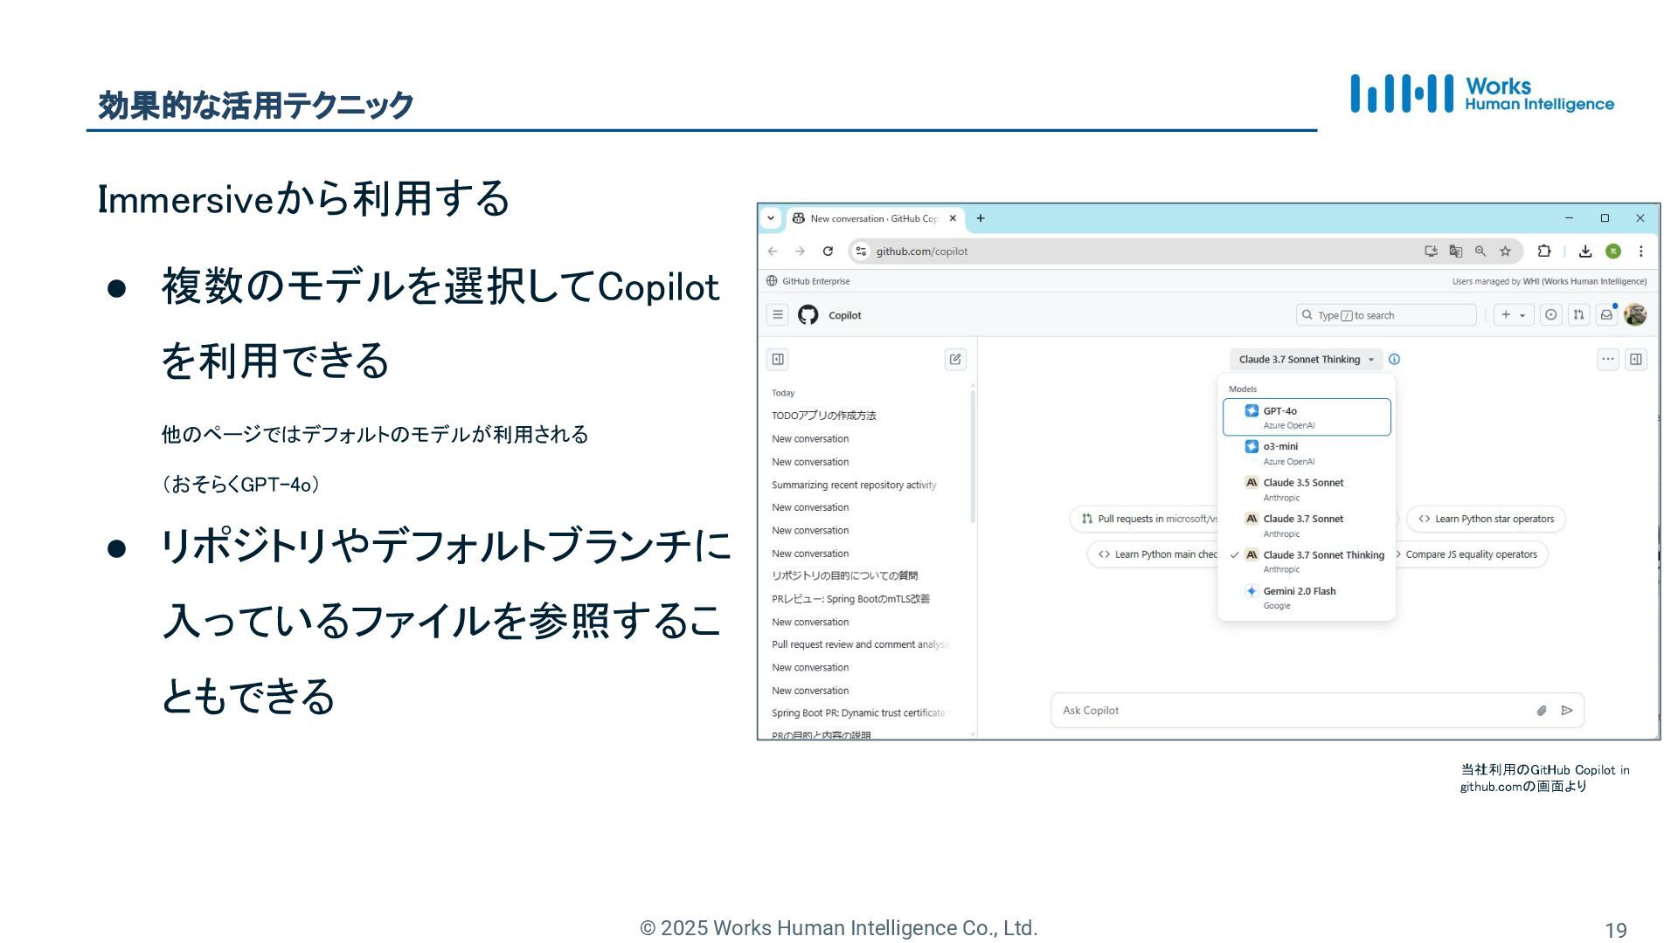Screen dimensions: 1678x943
Task: Open browser downloads icon
Action: point(1585,251)
